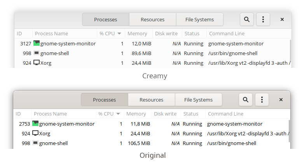The height and width of the screenshot is (164, 302).
Task: Click 12,0 MiB memory value
Action: tap(141, 43)
